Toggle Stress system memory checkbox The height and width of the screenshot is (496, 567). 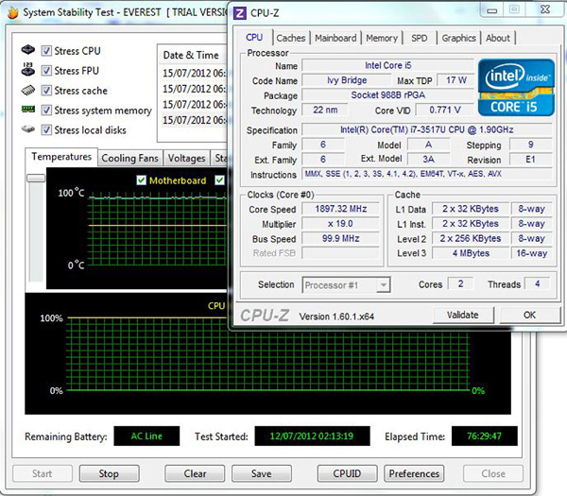46,110
